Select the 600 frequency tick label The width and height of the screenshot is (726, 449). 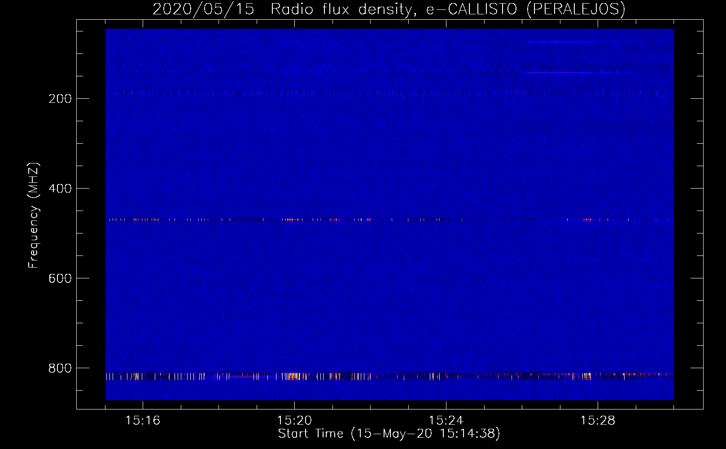(x=60, y=278)
